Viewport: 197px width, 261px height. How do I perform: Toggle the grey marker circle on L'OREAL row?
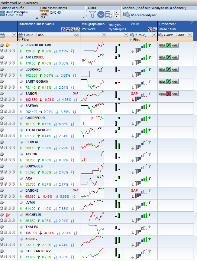tap(2, 142)
